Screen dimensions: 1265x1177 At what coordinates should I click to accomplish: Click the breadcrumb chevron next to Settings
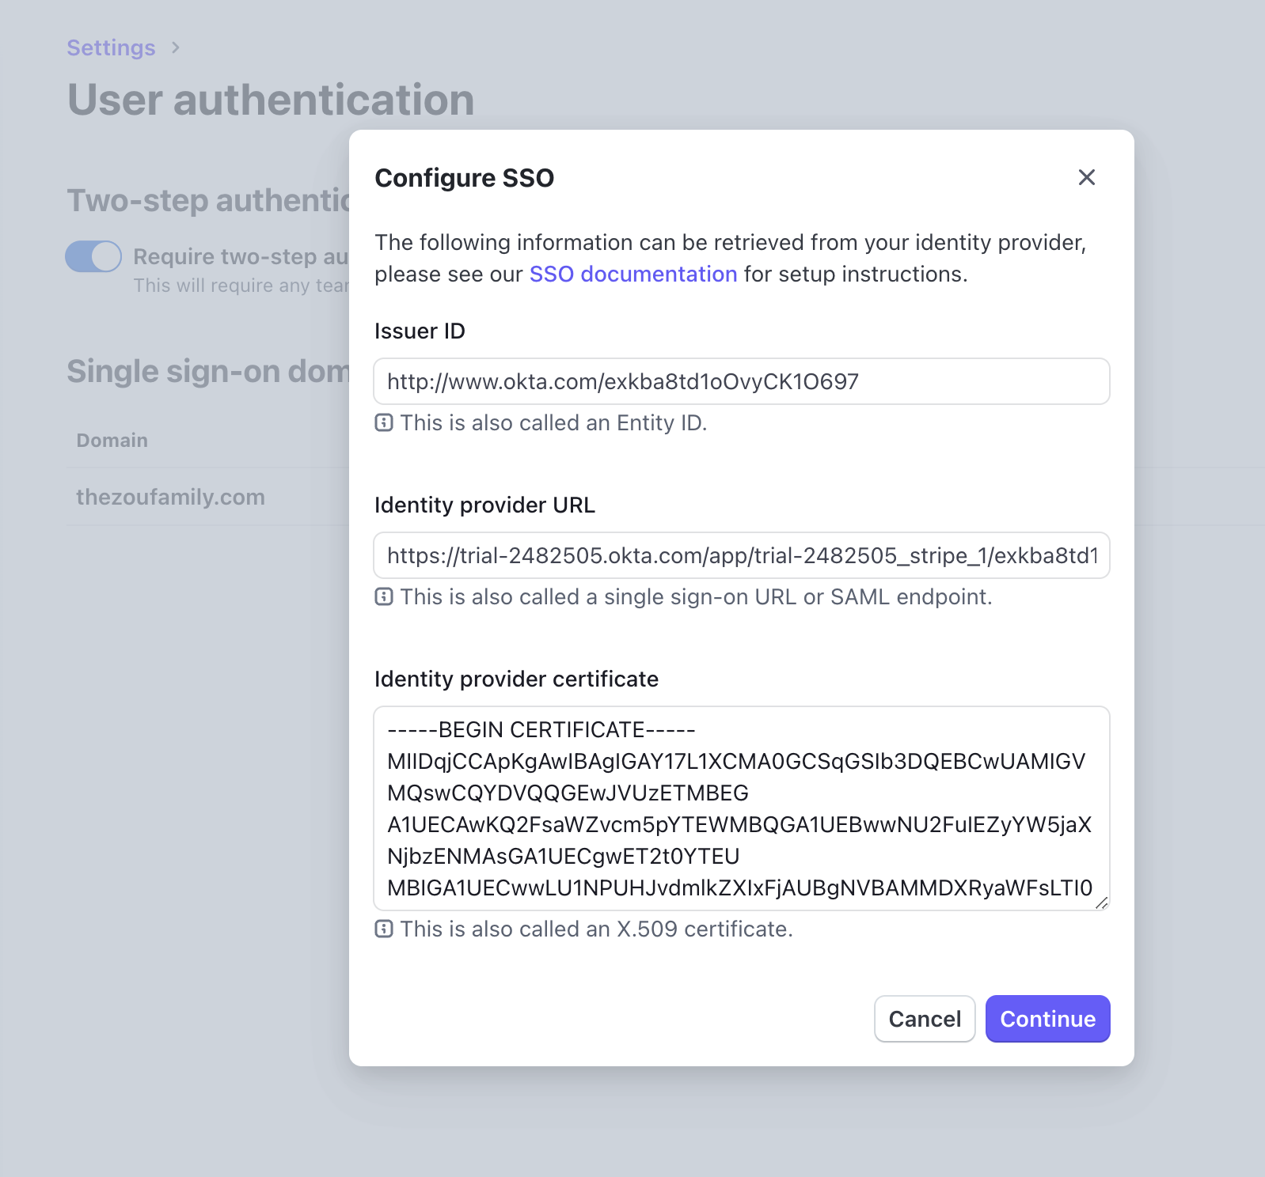[x=176, y=48]
